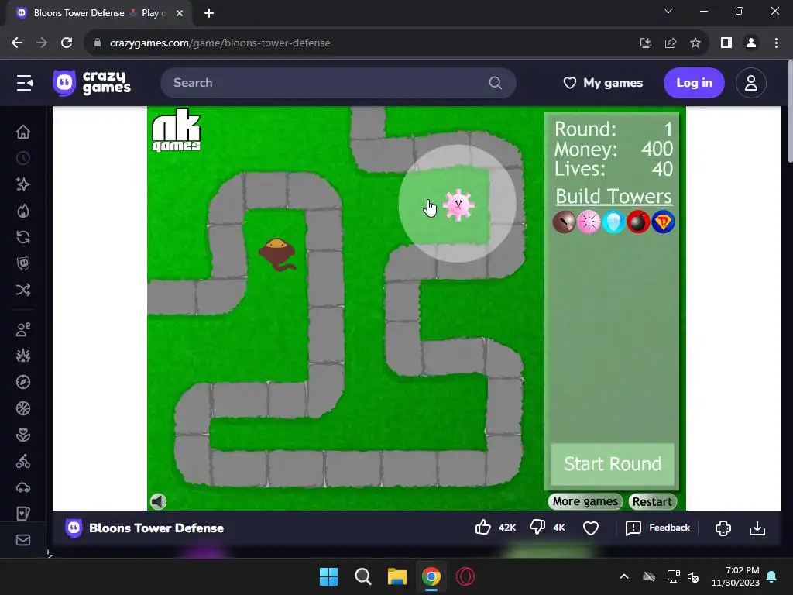Click the Bloons Tower Defense title logo icon
Image resolution: width=793 pixels, height=595 pixels.
point(74,528)
